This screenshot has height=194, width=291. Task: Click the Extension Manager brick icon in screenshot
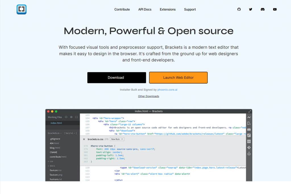click(x=249, y=129)
